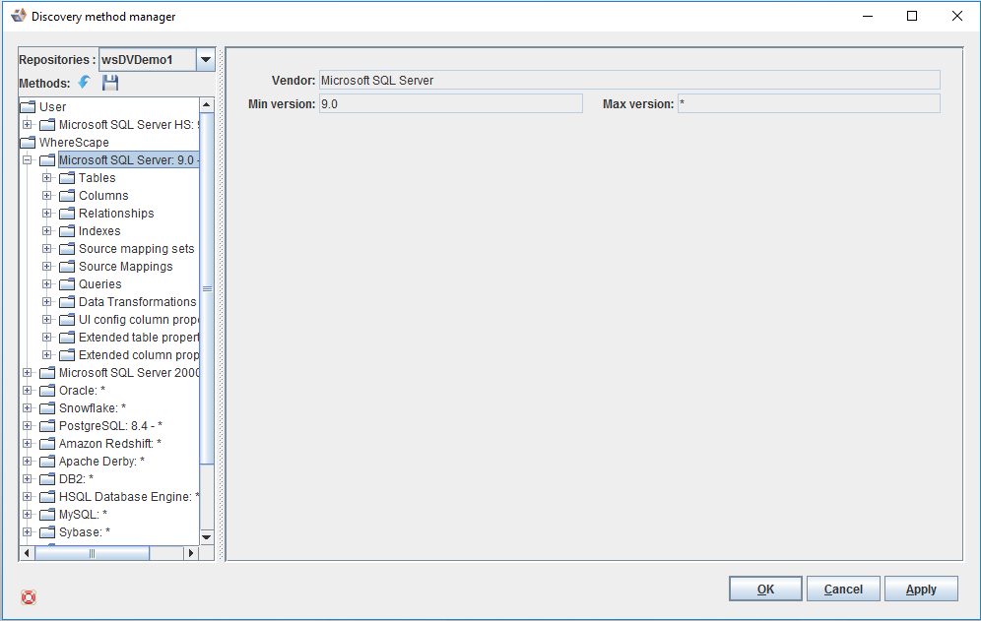Expand the Columns folder
981x621 pixels.
(47, 196)
